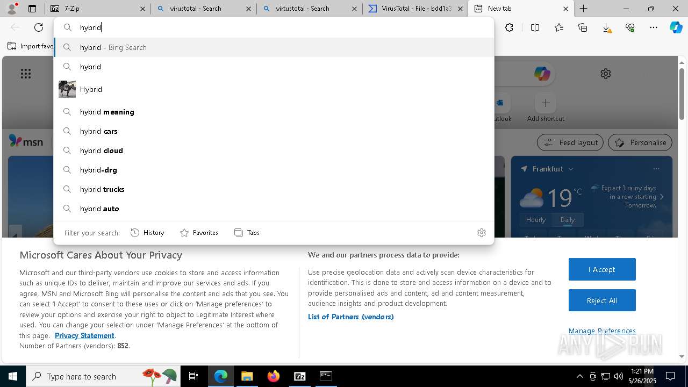
Task: Toggle split screen view icon
Action: pyautogui.click(x=535, y=27)
